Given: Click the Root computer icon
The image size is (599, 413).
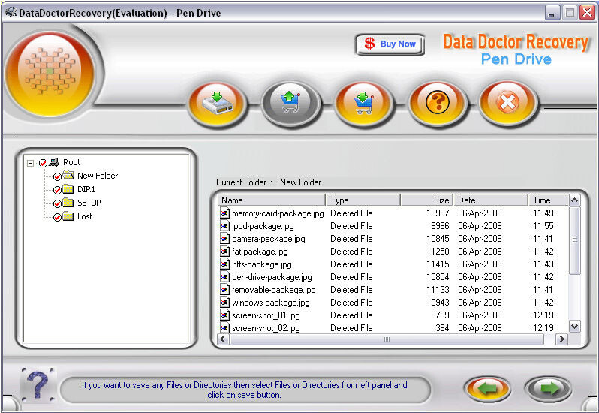Looking at the screenshot, I should 53,162.
